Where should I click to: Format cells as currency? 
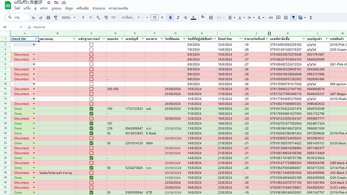point(83,17)
